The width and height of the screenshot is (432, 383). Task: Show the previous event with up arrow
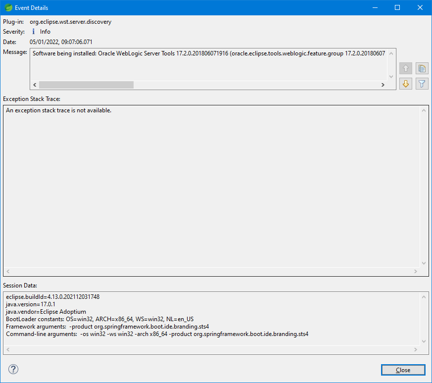pyautogui.click(x=406, y=68)
